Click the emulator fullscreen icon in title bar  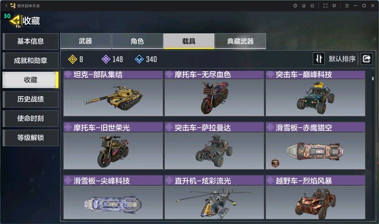coord(325,6)
